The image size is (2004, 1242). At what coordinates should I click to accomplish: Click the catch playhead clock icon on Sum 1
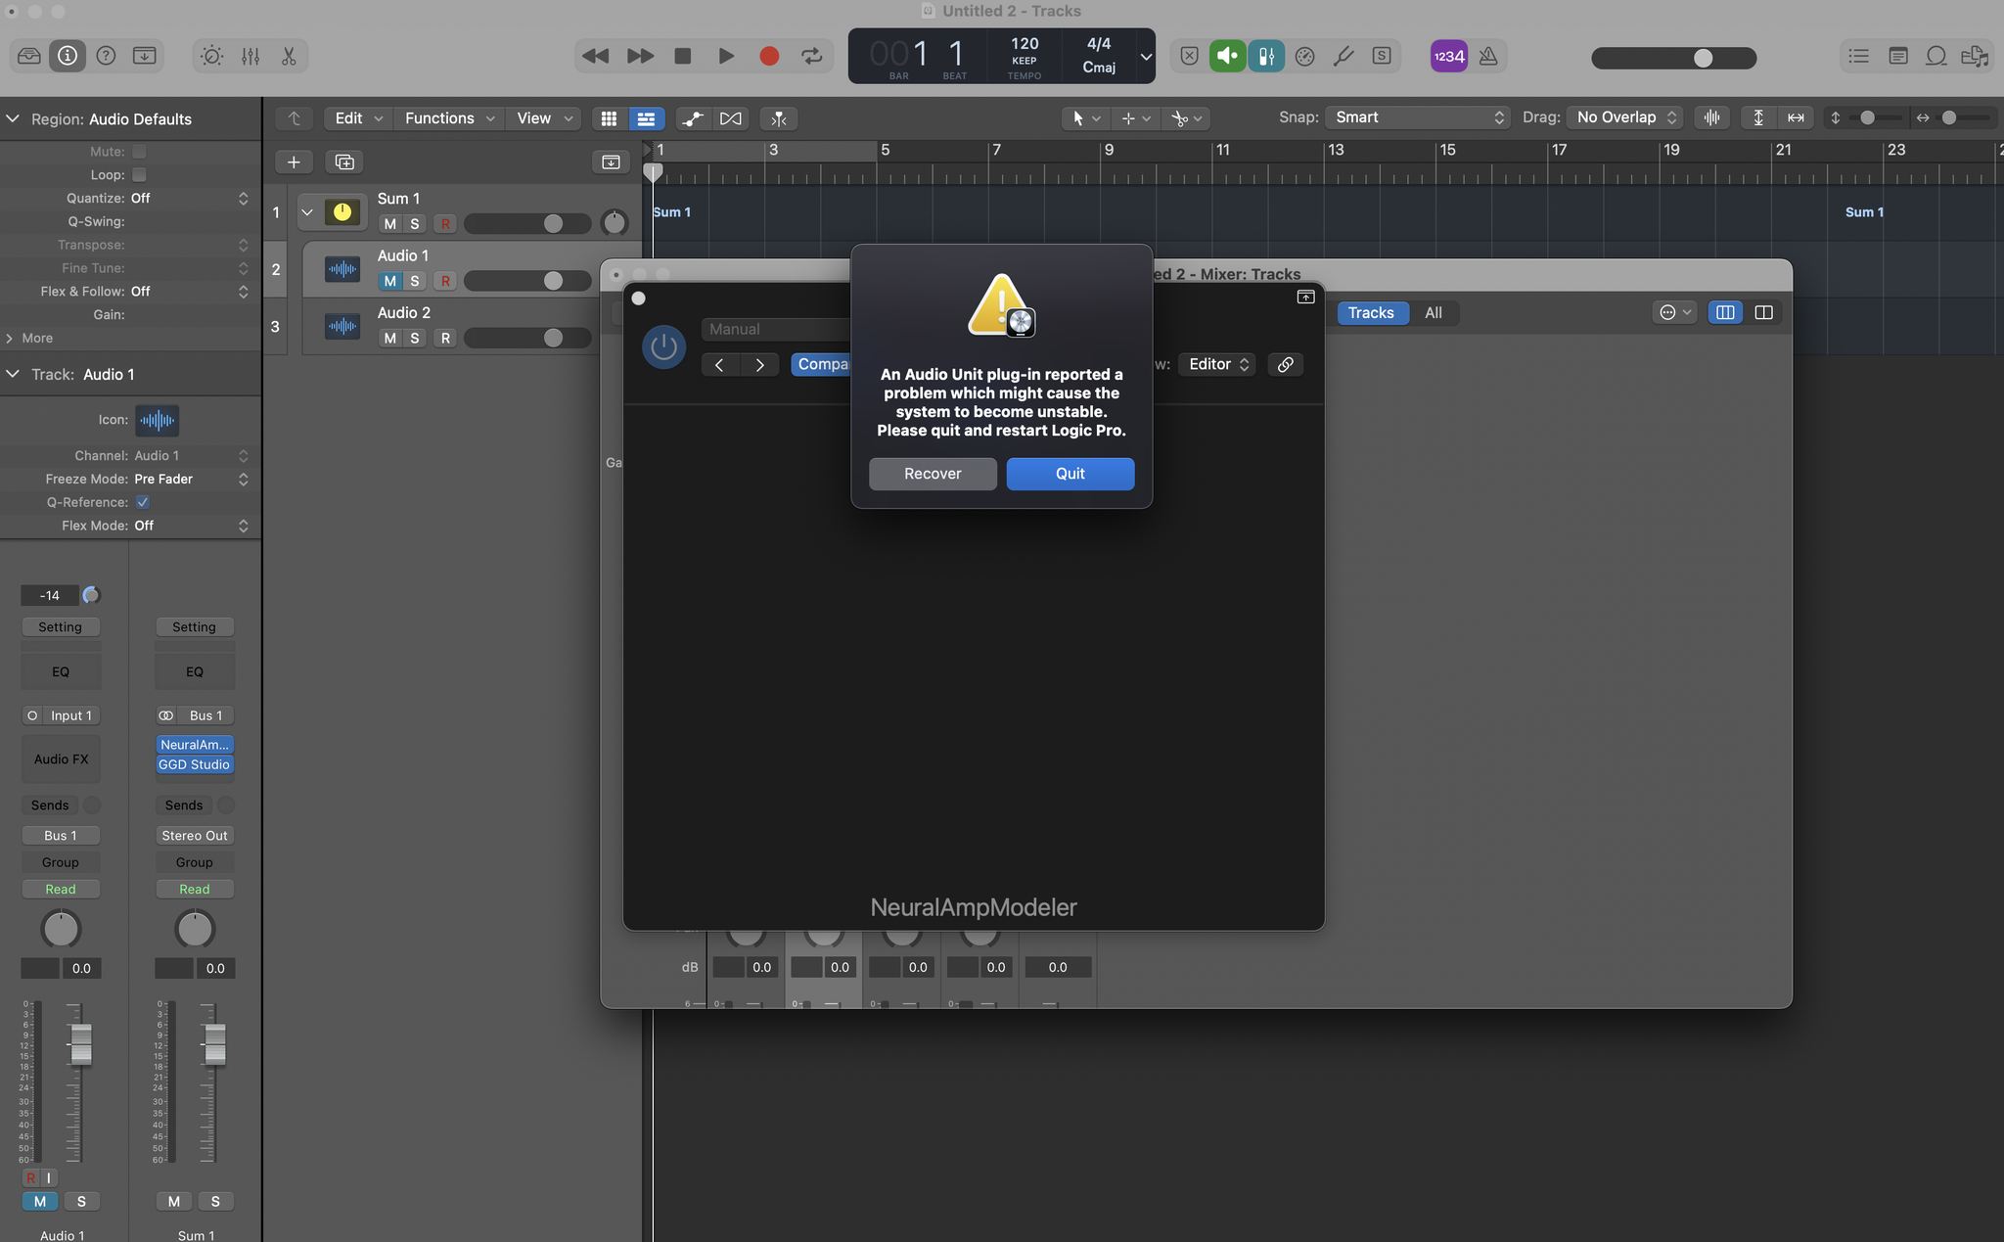(342, 211)
